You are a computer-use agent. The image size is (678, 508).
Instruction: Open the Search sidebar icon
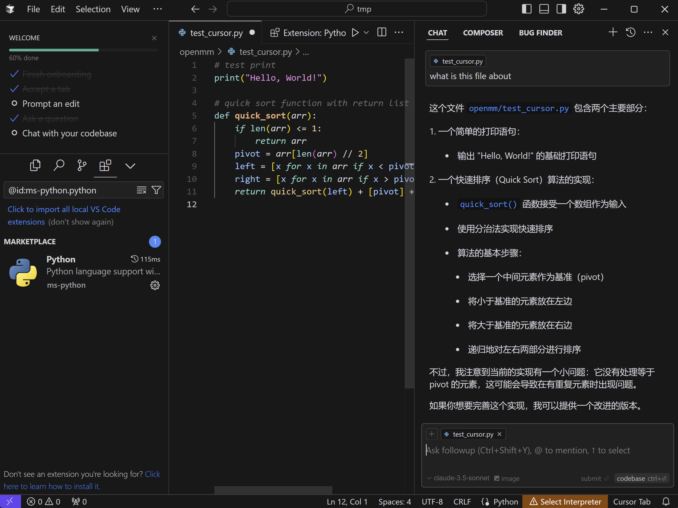[x=59, y=166]
